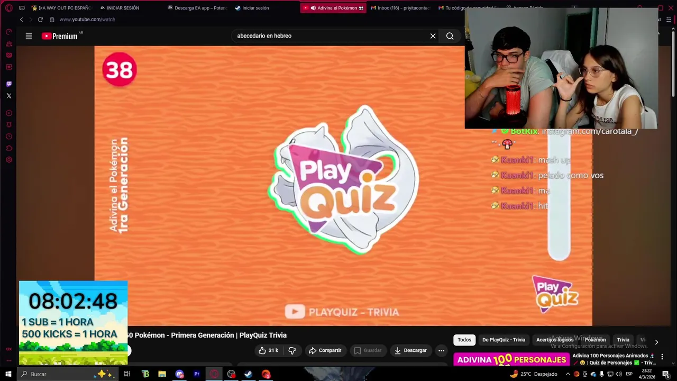Select 'Acertijos lógicos' filter chip

coord(555,340)
